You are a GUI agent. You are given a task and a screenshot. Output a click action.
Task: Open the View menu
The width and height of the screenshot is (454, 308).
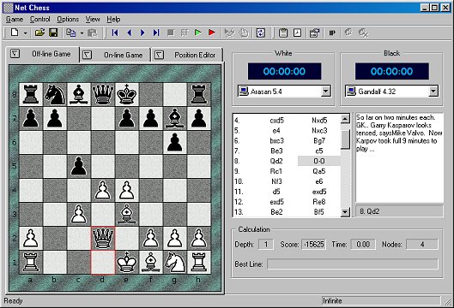(x=93, y=20)
